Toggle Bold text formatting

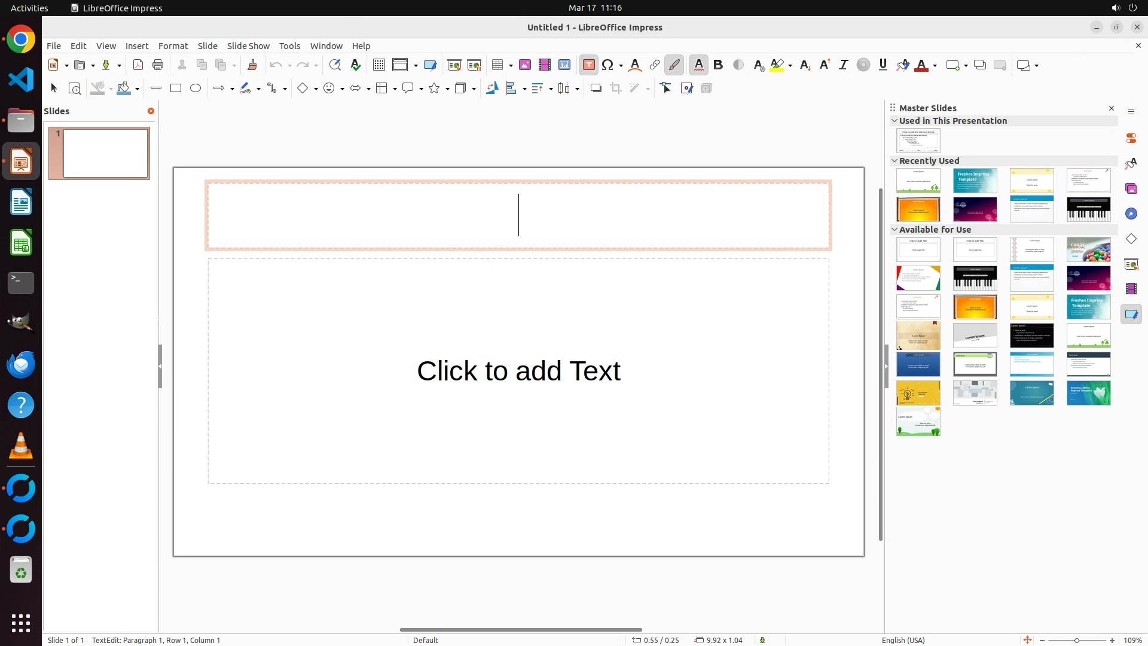coord(719,65)
